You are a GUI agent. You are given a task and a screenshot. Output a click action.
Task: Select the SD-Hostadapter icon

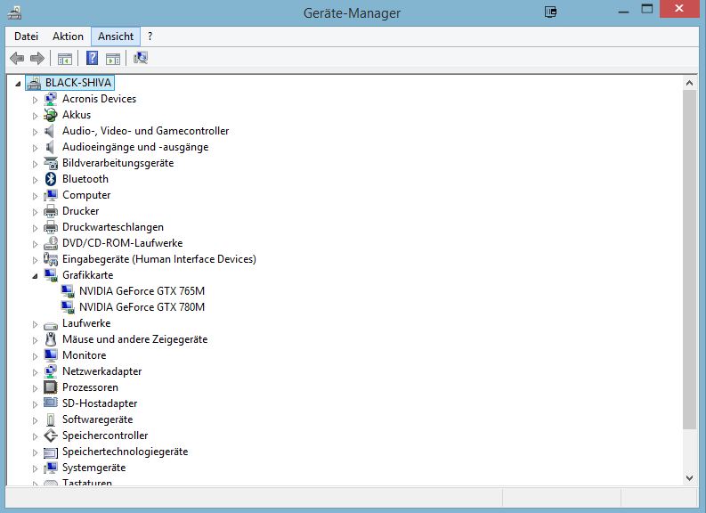tap(51, 403)
